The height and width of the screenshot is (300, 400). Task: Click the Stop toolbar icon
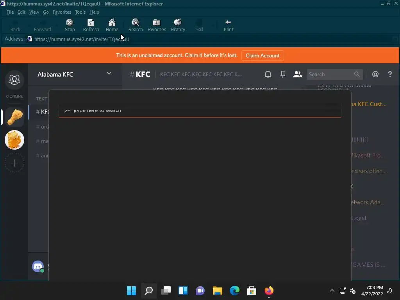70,25
